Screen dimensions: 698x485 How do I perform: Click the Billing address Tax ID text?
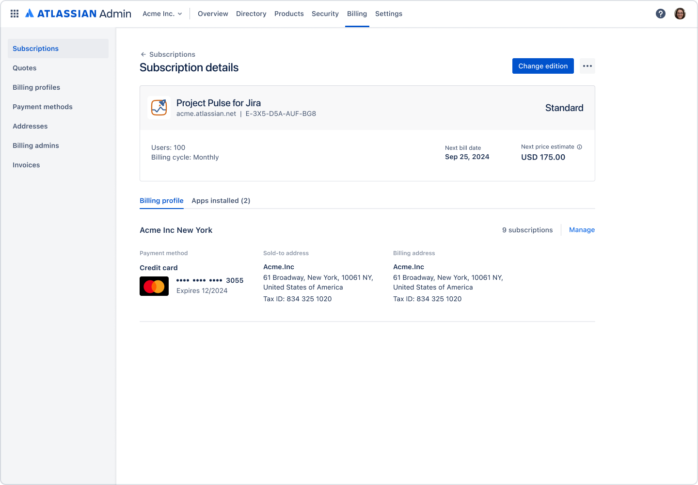tap(428, 299)
